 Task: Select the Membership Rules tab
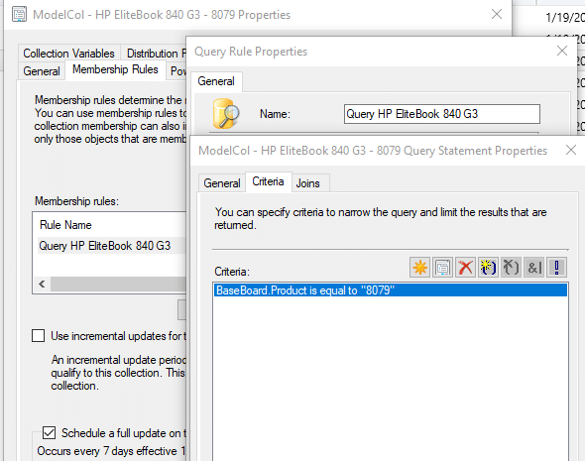point(115,69)
